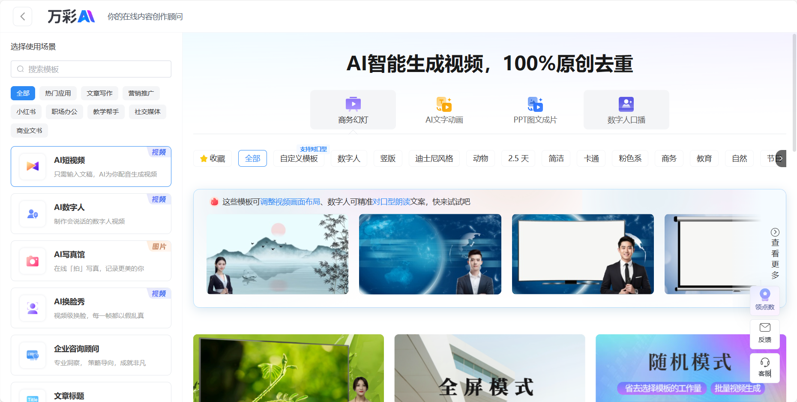Choose the 2.5 天 category
The width and height of the screenshot is (797, 402).
click(518, 159)
